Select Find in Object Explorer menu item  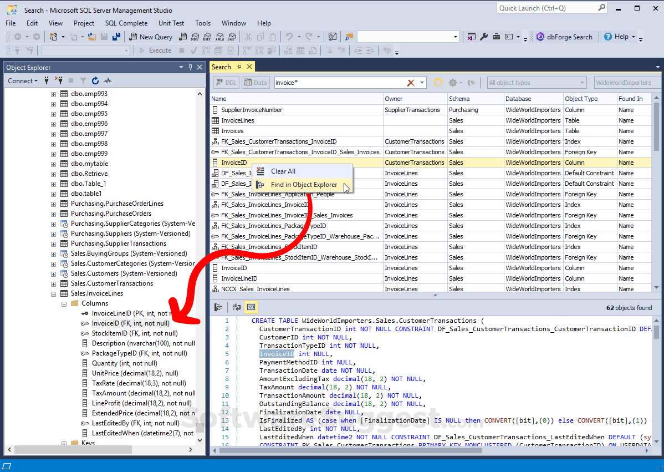pos(303,185)
